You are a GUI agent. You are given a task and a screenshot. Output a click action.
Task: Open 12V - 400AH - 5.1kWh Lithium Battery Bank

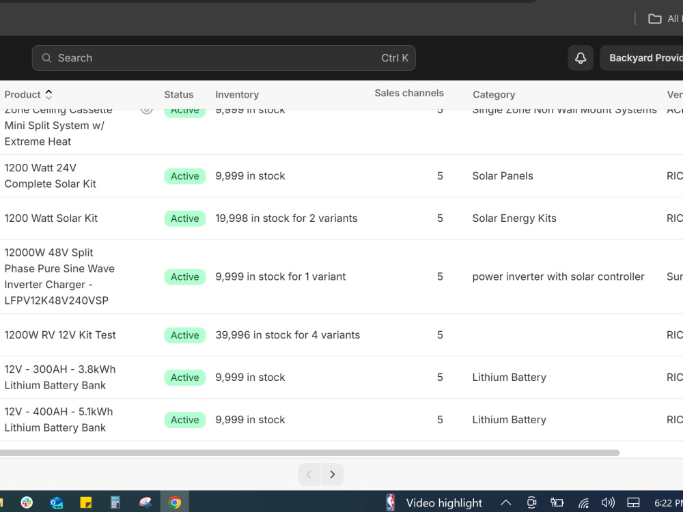point(59,419)
